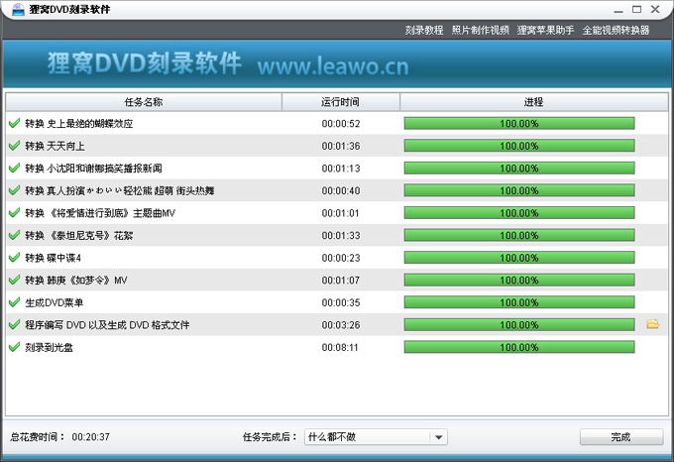Minimize the 狸窝DVD刻录软件 window
Viewport: 674px width, 462px height.
[618, 10]
